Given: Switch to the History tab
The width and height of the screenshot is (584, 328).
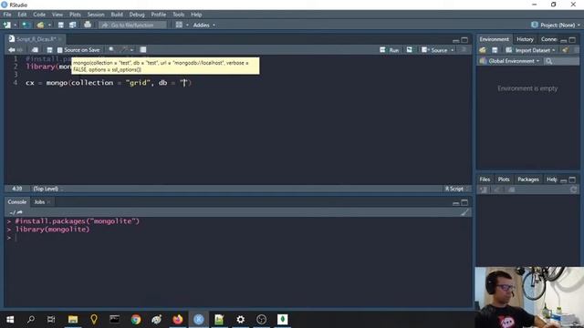Looking at the screenshot, I should [526, 39].
